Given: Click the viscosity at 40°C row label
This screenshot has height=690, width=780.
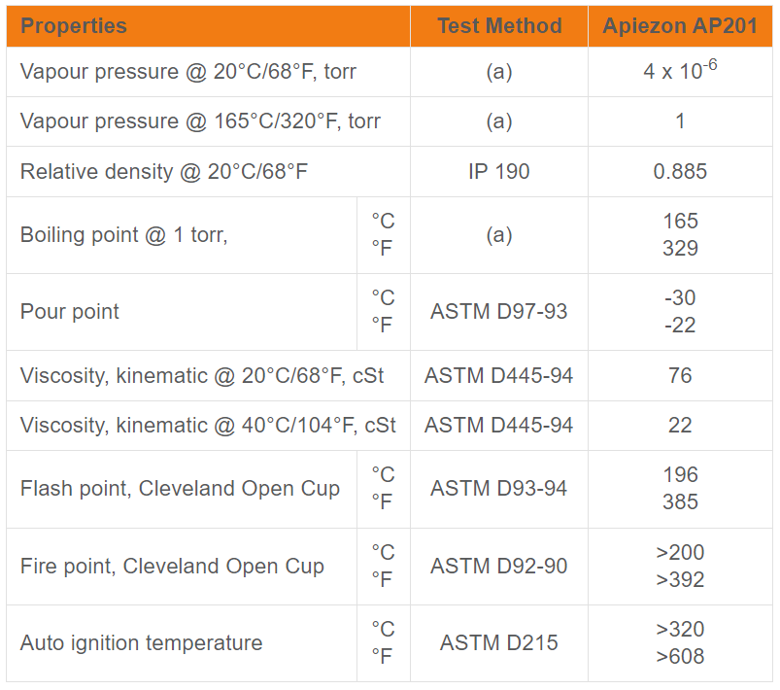Looking at the screenshot, I should click(208, 426).
